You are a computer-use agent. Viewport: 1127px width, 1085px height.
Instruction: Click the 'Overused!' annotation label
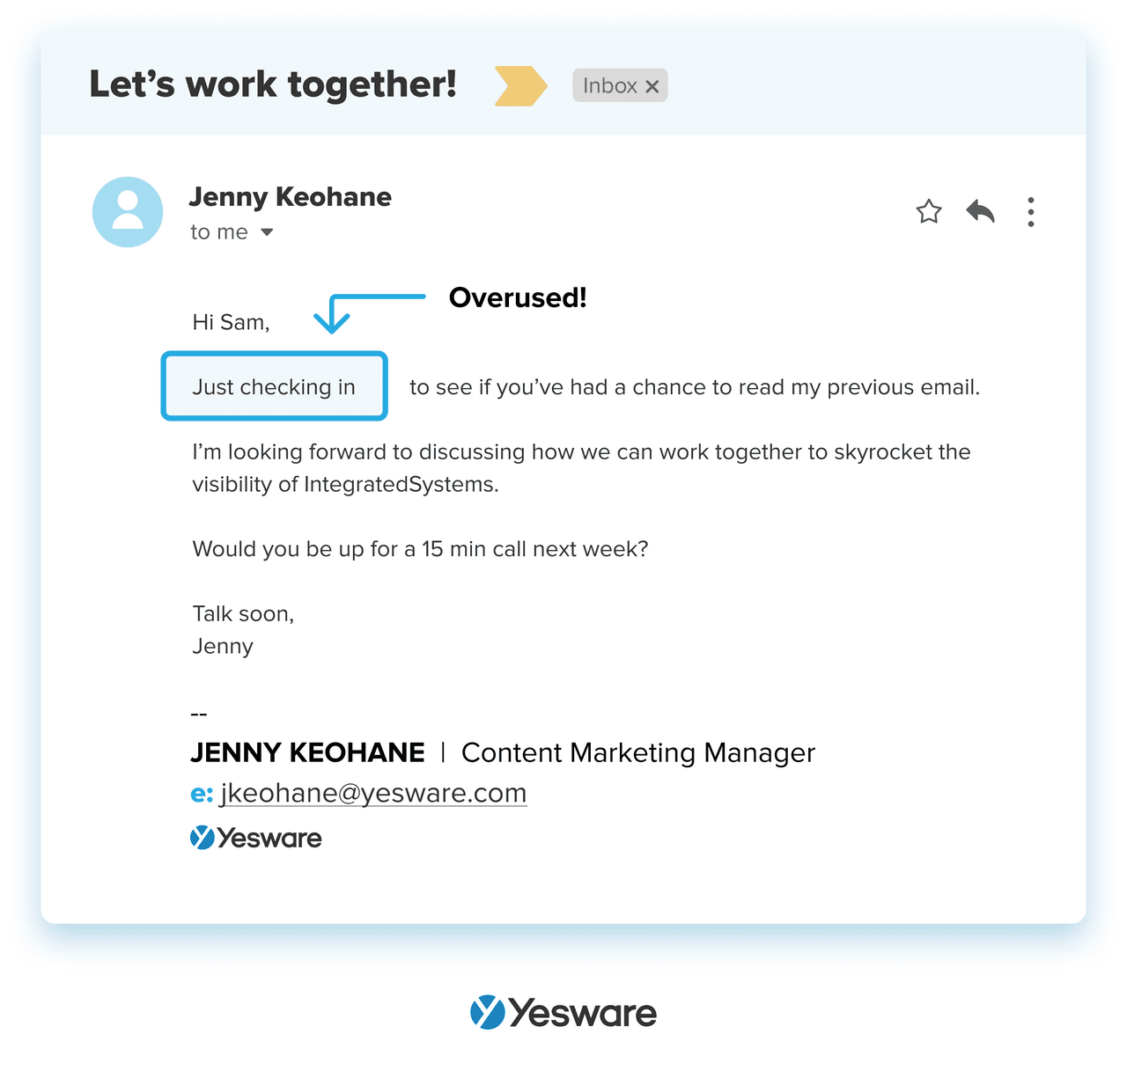518,297
